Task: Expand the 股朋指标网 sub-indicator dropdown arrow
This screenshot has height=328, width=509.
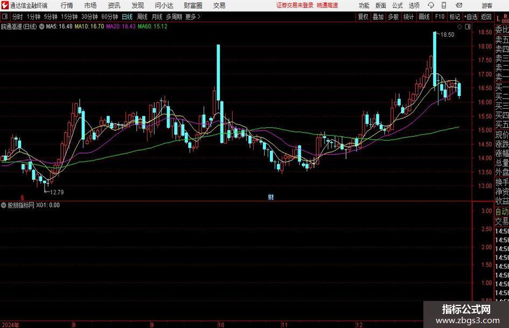Action: 4,205
